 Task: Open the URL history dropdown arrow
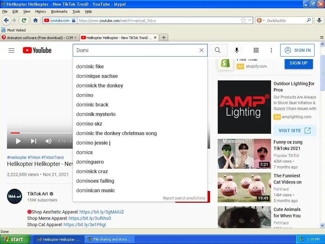[x=249, y=20]
